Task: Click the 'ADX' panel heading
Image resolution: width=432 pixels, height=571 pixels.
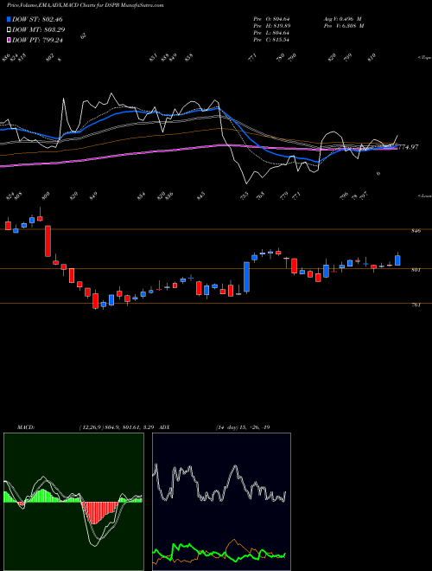Action: [164, 427]
